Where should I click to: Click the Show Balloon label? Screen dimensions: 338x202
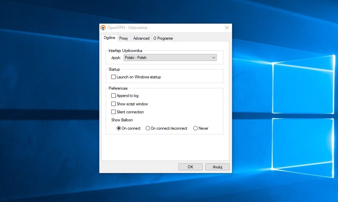(x=122, y=120)
